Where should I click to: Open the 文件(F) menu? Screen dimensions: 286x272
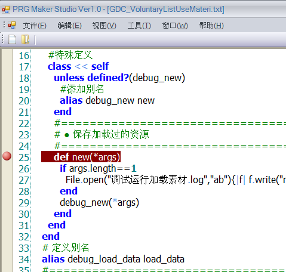click(x=35, y=26)
